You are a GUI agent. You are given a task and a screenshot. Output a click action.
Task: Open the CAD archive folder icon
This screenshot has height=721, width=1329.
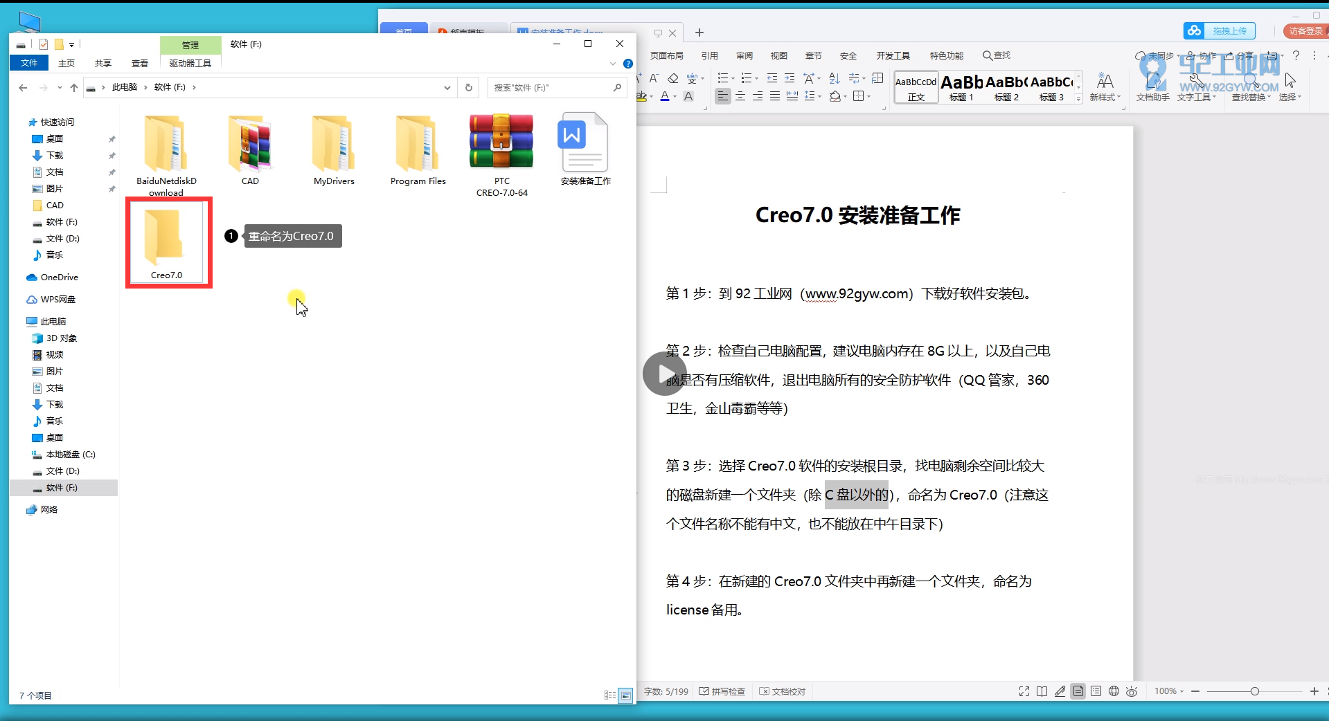click(250, 150)
